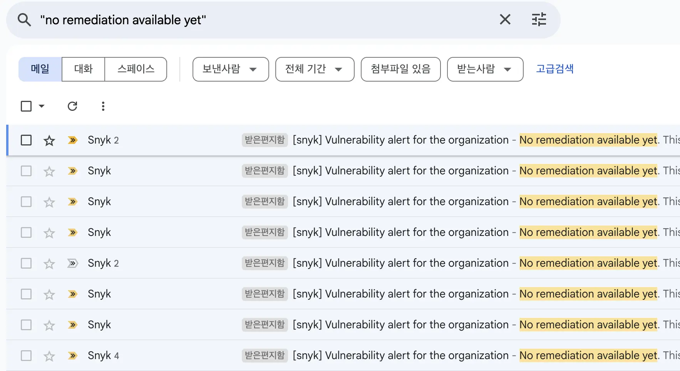Toggle importance marker on the Snyk 4 row
The width and height of the screenshot is (680, 371).
pyautogui.click(x=73, y=356)
